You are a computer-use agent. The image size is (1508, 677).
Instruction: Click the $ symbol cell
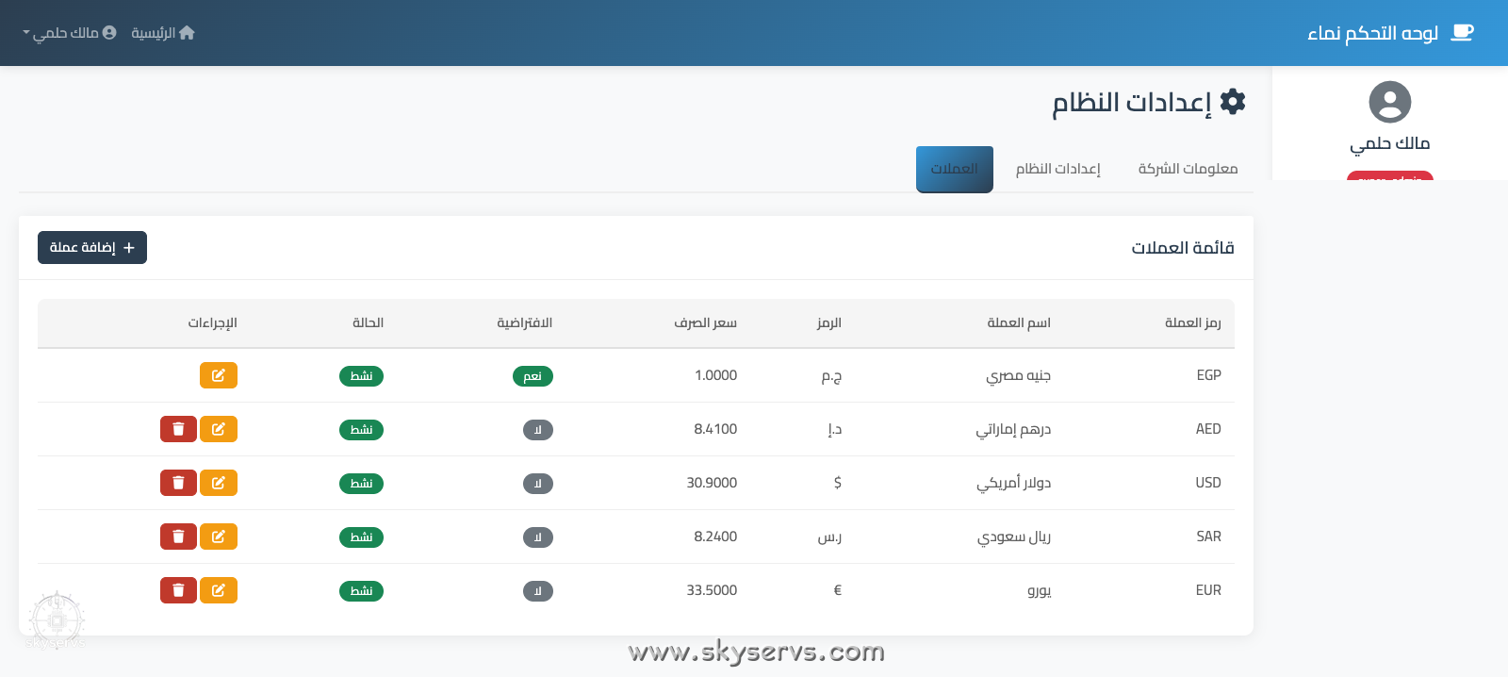click(838, 483)
